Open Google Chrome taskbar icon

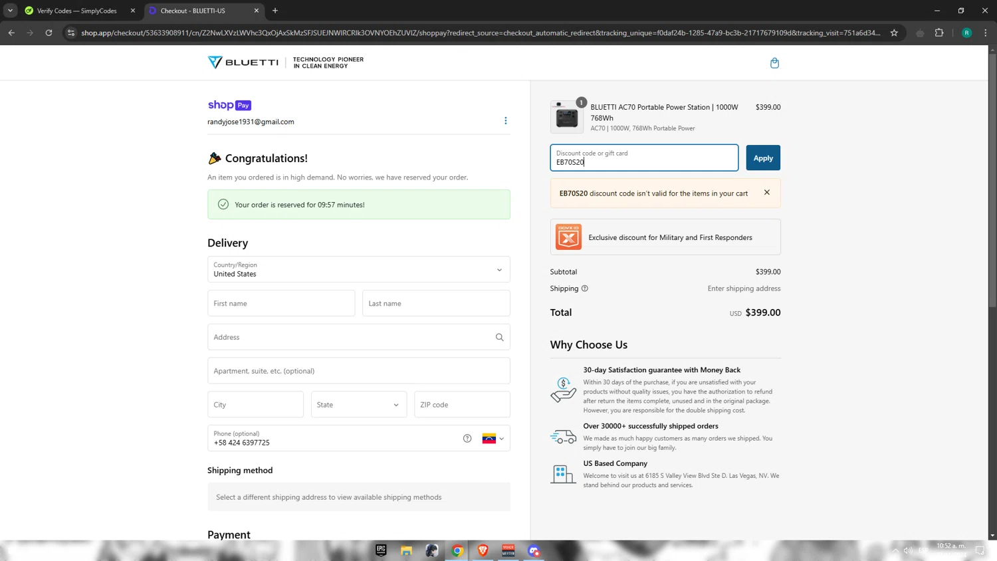(x=457, y=550)
